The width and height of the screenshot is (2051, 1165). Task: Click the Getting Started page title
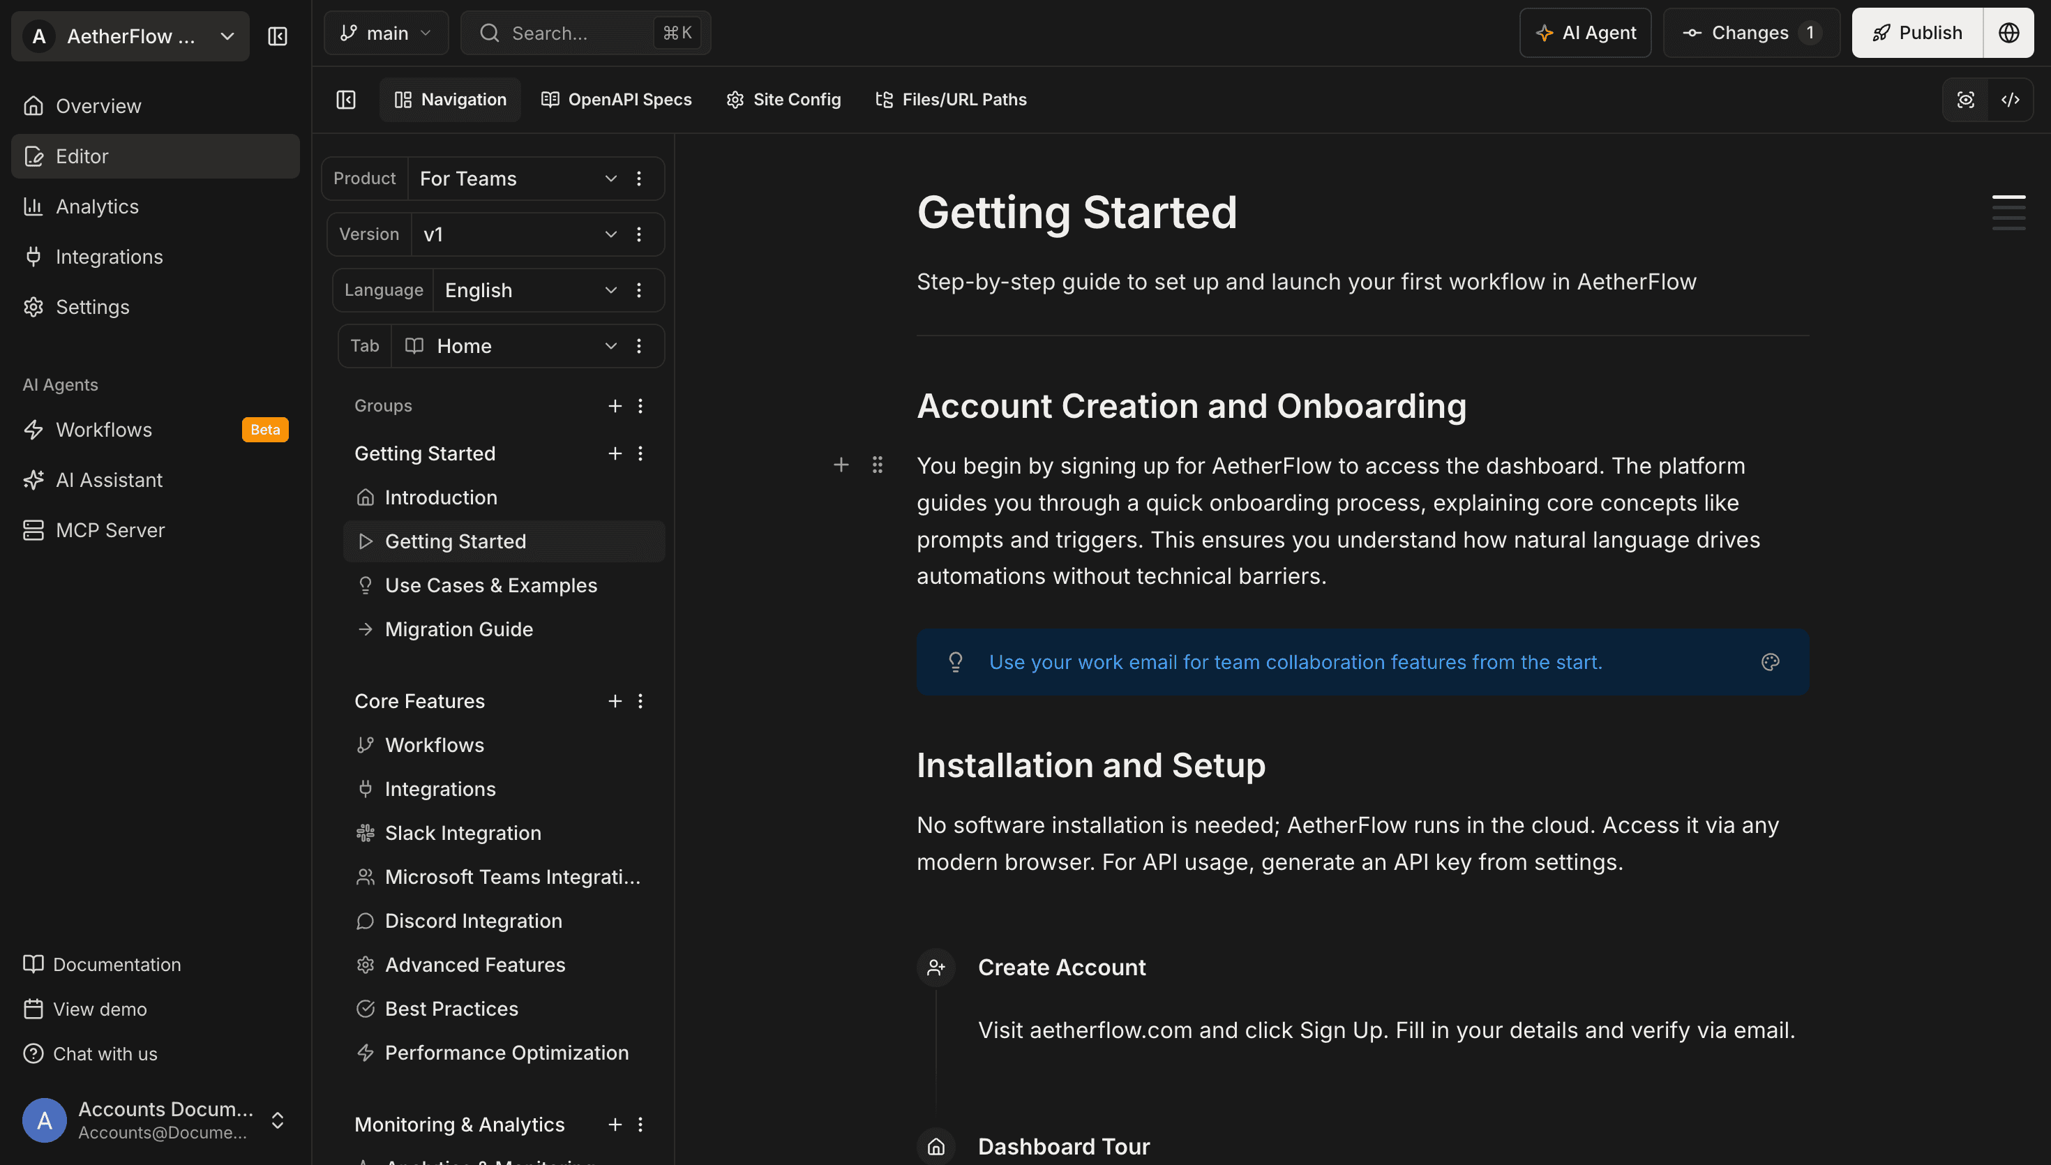click(x=1076, y=213)
